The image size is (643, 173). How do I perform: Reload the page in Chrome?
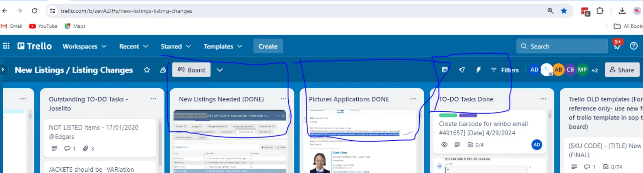[34, 11]
